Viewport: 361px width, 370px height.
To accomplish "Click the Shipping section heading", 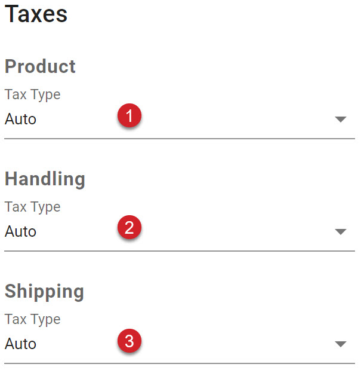I will 44,292.
